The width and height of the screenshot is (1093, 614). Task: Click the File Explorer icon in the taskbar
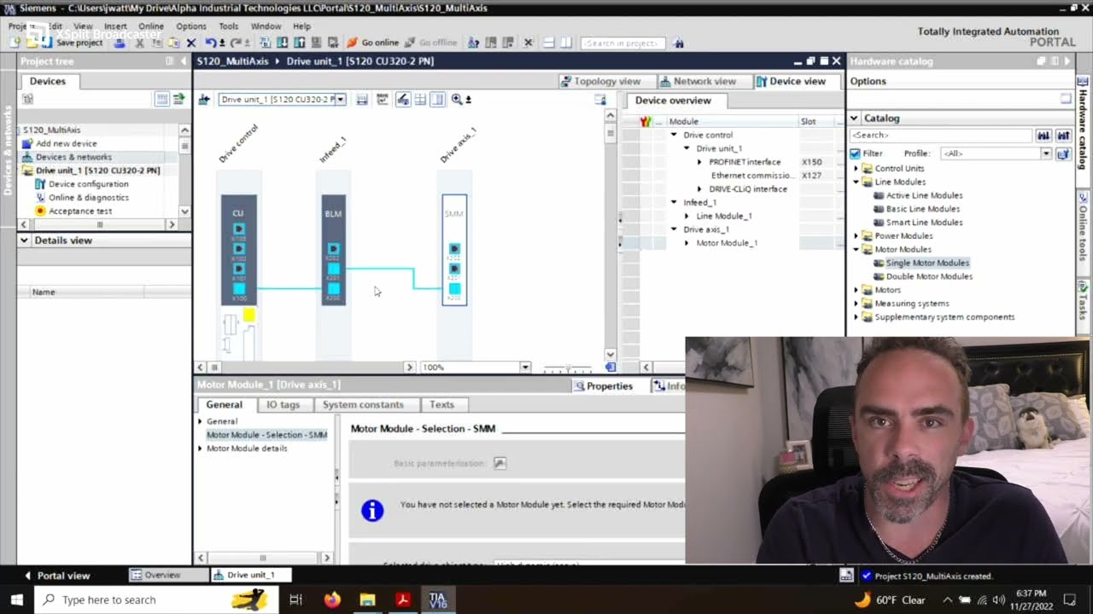(x=367, y=600)
